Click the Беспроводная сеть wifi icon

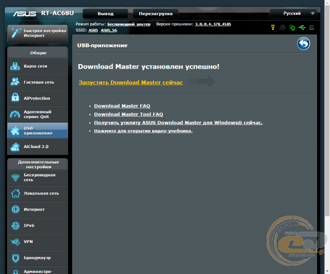click(x=15, y=178)
